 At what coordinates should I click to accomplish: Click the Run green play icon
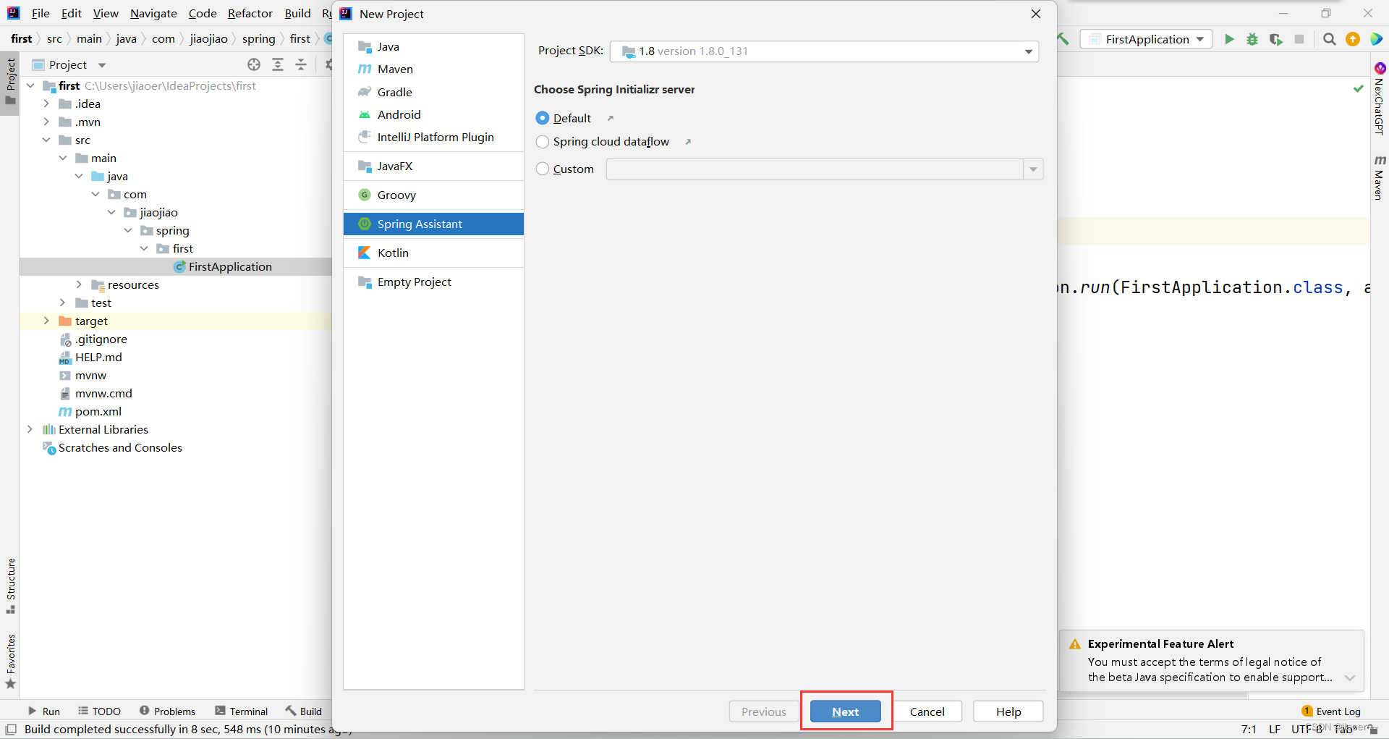click(x=1229, y=39)
